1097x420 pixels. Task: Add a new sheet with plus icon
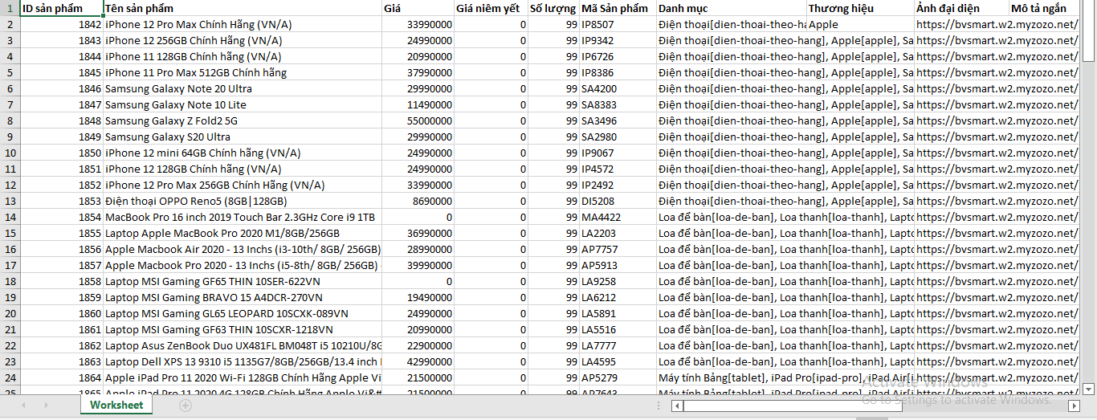point(186,406)
